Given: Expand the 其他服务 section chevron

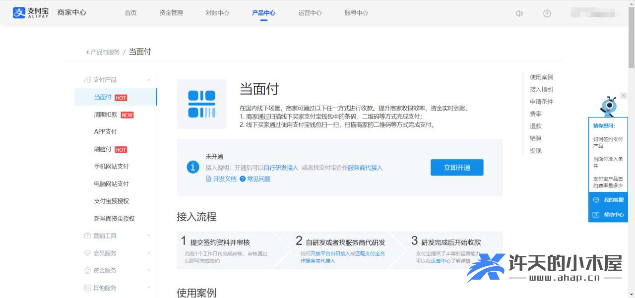Looking at the screenshot, I should 149,288.
